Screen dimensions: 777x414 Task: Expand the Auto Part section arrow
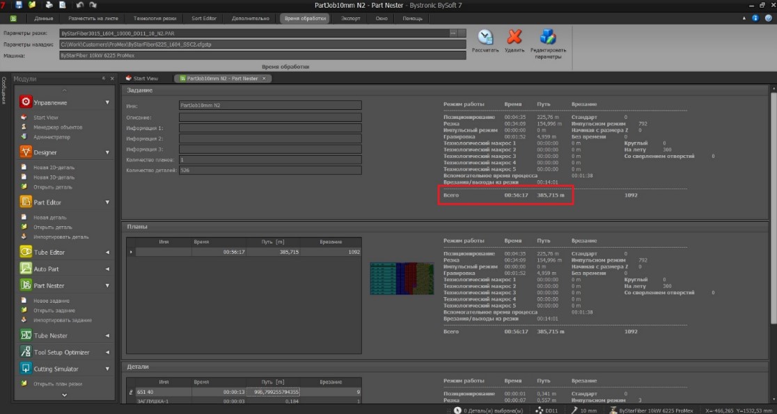107,269
